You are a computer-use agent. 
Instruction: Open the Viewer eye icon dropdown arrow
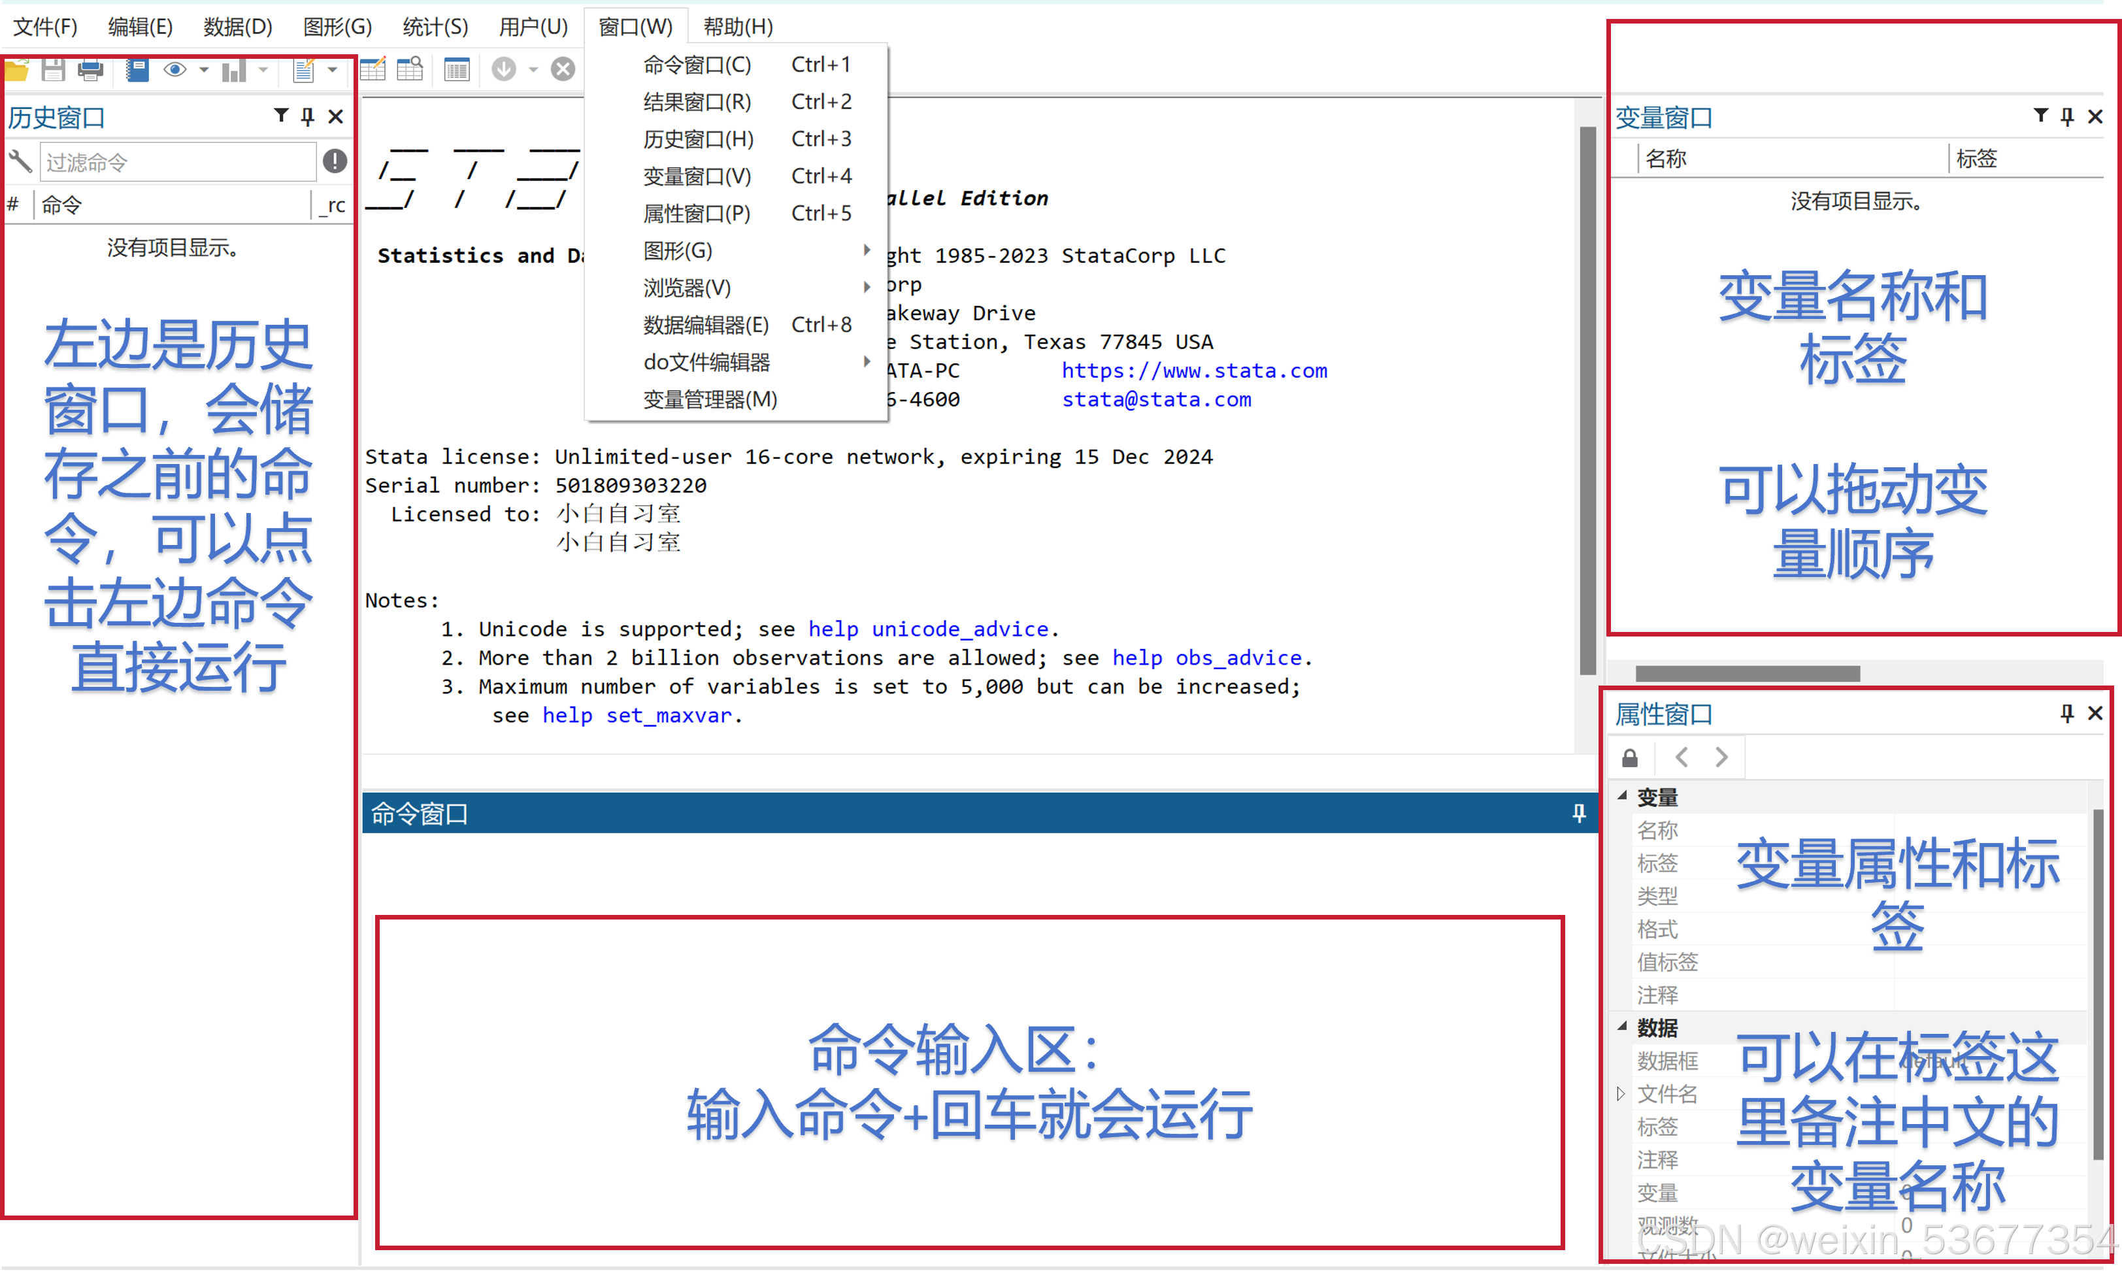[204, 69]
